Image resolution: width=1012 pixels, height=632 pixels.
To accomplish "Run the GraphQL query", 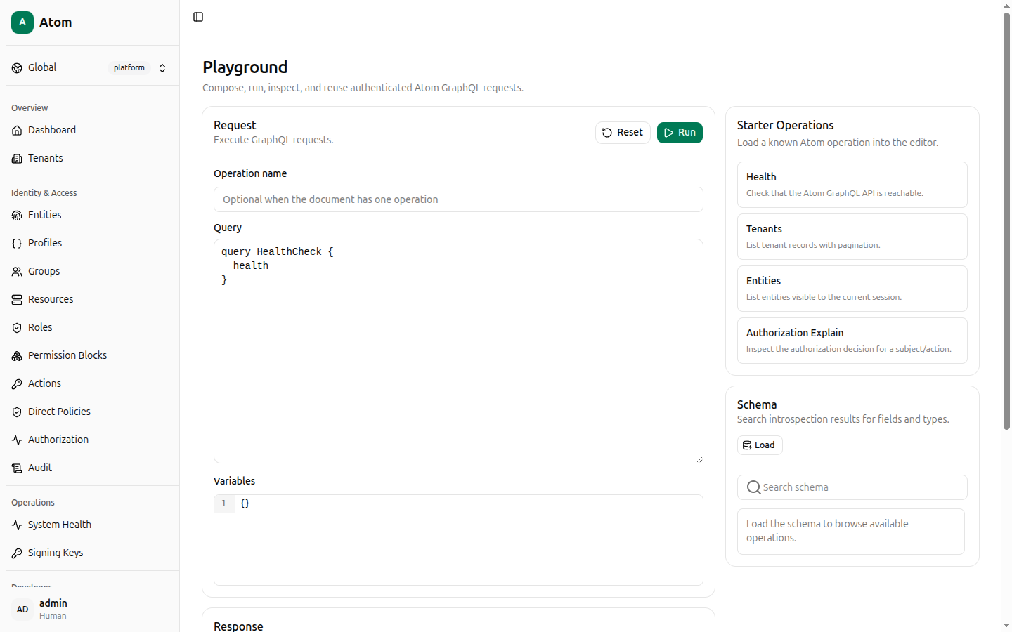I will tap(680, 133).
